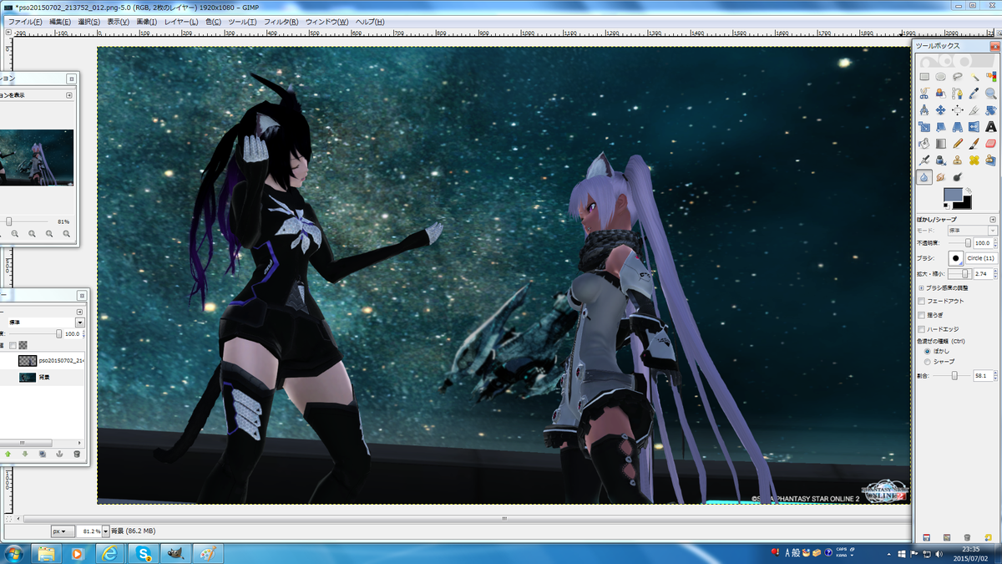Select the Perspective tool

point(958,127)
